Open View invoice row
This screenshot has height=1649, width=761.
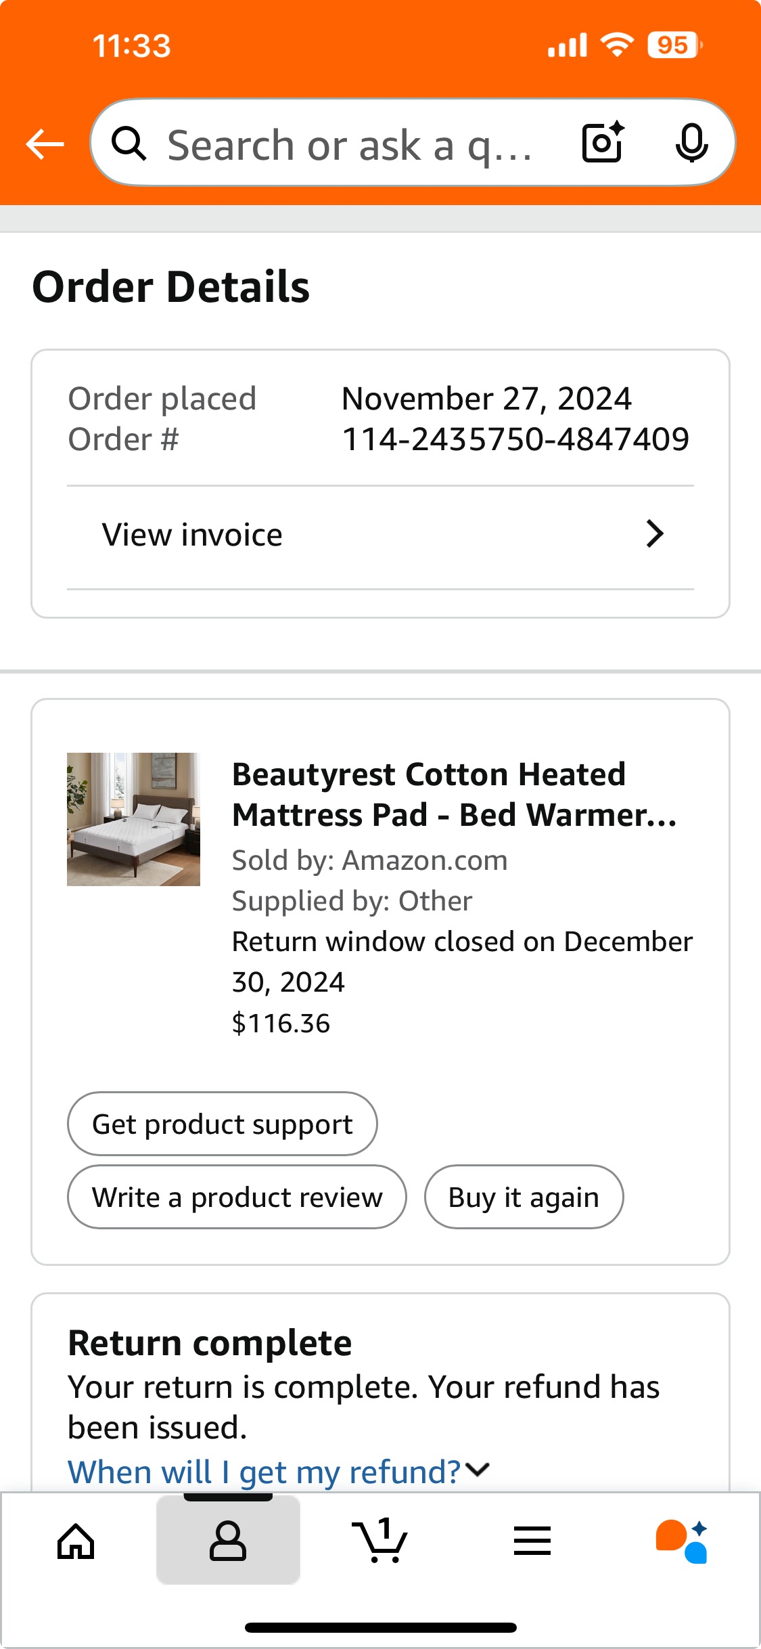coord(380,535)
